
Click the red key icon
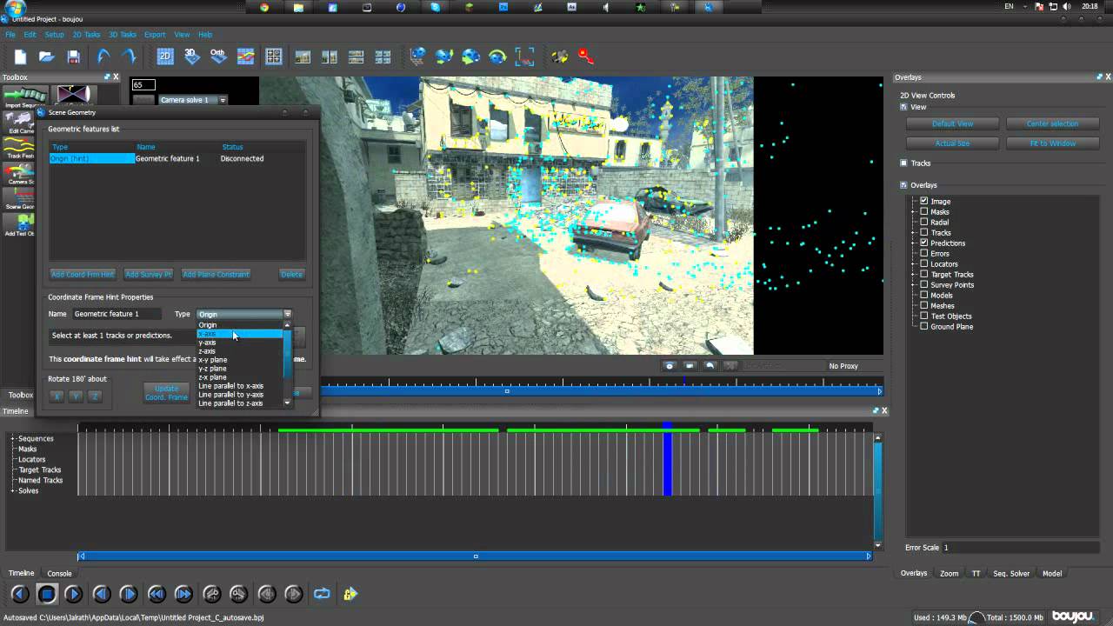(x=586, y=57)
